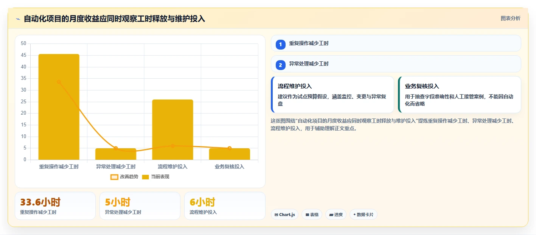Screen dimensions: 536x235
Task: Click the 表格 tag
Action: pyautogui.click(x=312, y=215)
